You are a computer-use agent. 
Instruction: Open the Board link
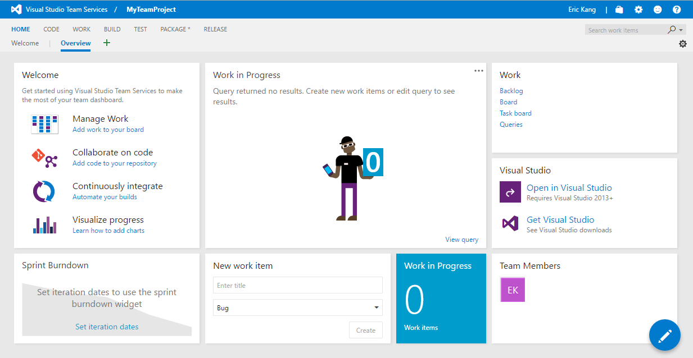pos(509,102)
